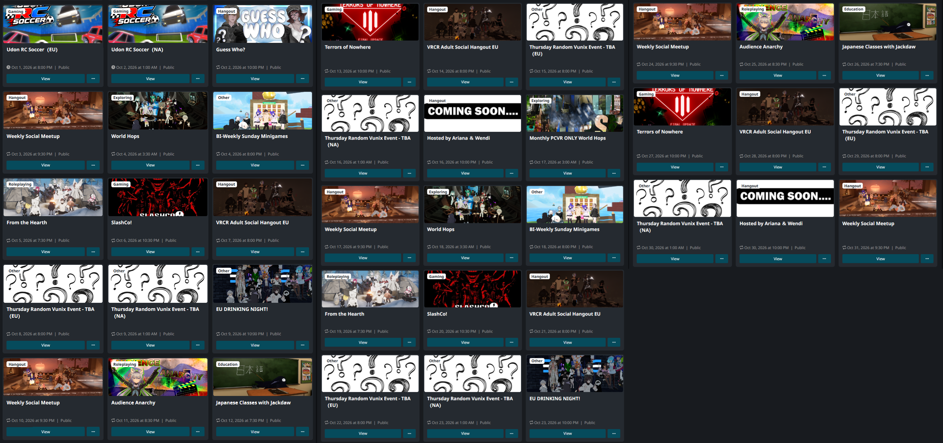
Task: Open more options for Hosted by Ariana & Wendi Oct 30
Action: click(x=824, y=259)
